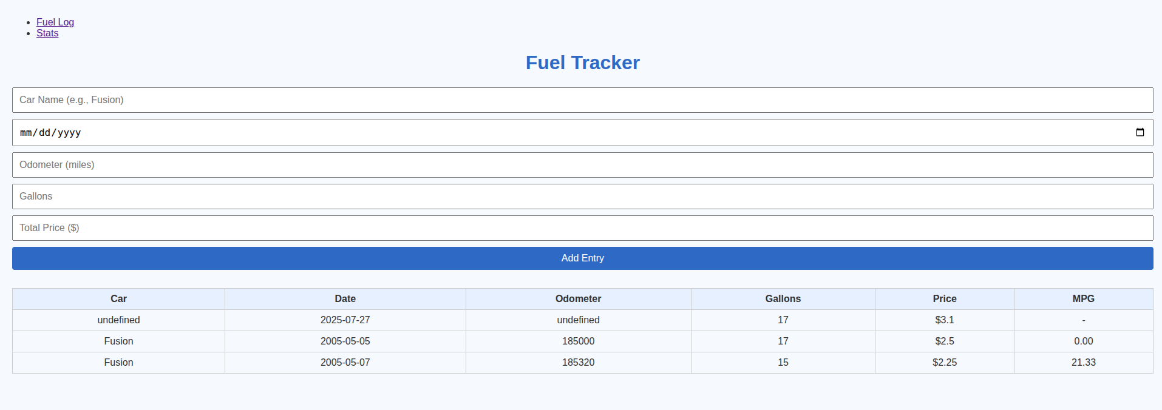Viewport: 1162px width, 410px height.
Task: Select the undefined odometer cell
Action: pos(579,320)
